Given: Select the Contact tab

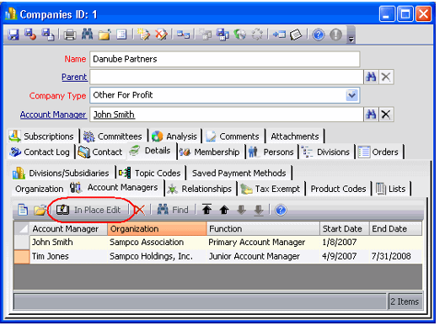Looking at the screenshot, I should pyautogui.click(x=100, y=152).
